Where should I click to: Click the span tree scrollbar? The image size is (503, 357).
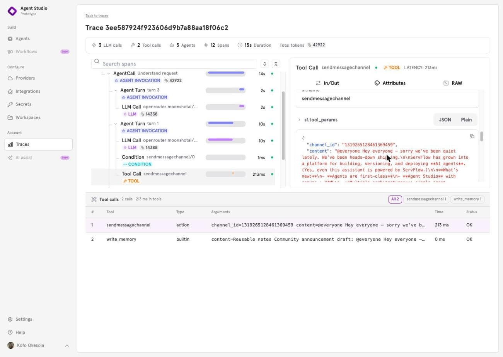(283, 126)
